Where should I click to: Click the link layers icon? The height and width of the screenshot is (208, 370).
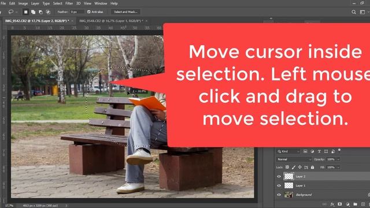[x=324, y=204]
